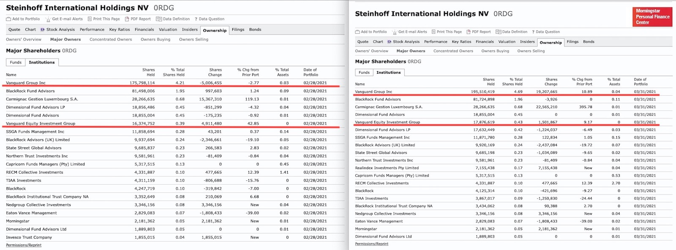676x250 pixels.
Task: Click Get E-mail Alerts icon in left page
Action: click(48, 19)
